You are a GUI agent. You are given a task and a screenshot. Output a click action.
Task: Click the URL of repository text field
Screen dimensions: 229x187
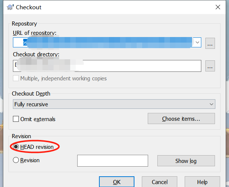pyautogui.click(x=103, y=43)
